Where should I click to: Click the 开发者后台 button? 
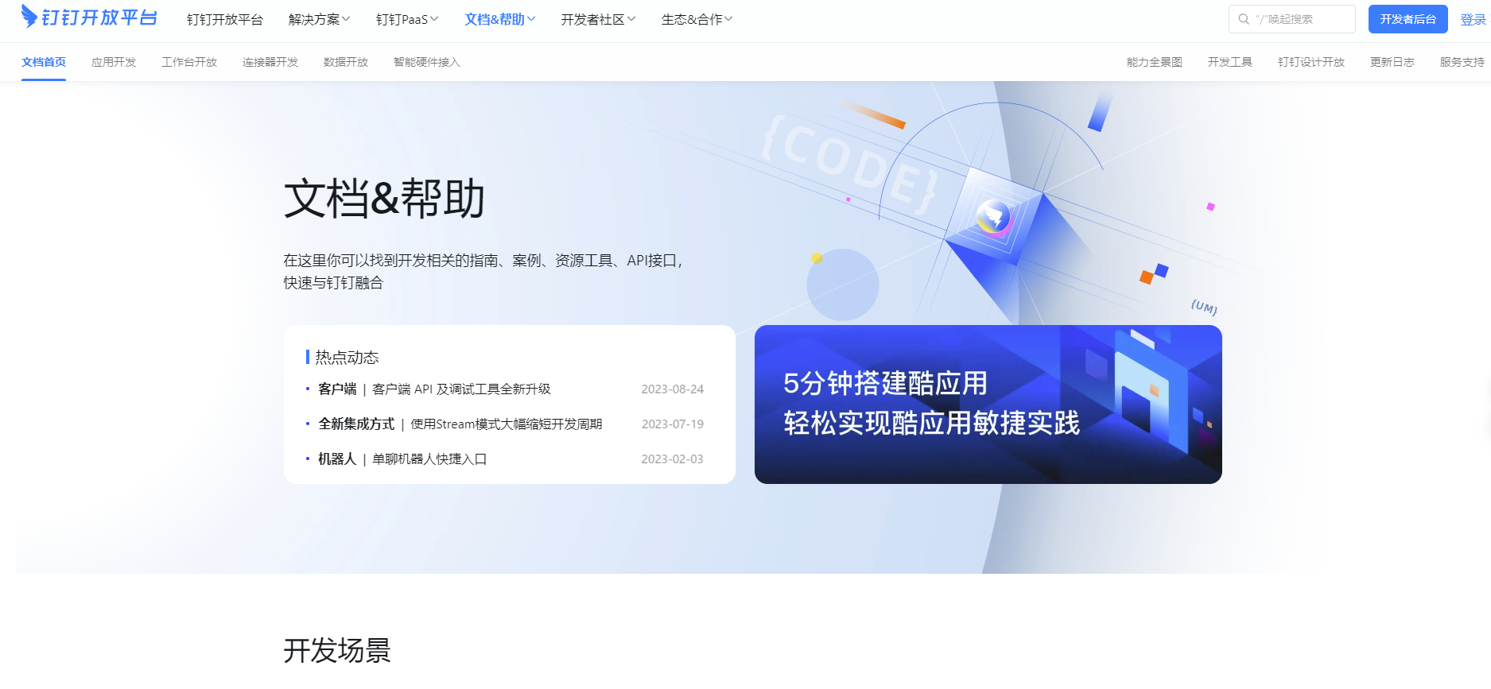[1408, 19]
